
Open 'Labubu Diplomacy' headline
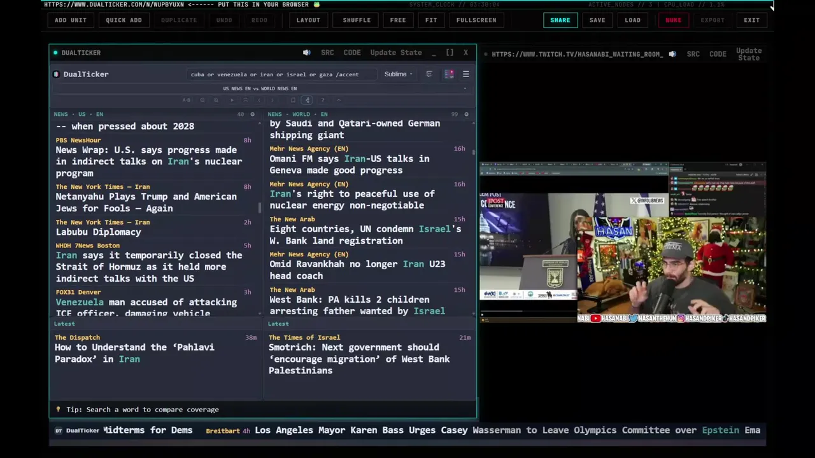click(x=99, y=232)
